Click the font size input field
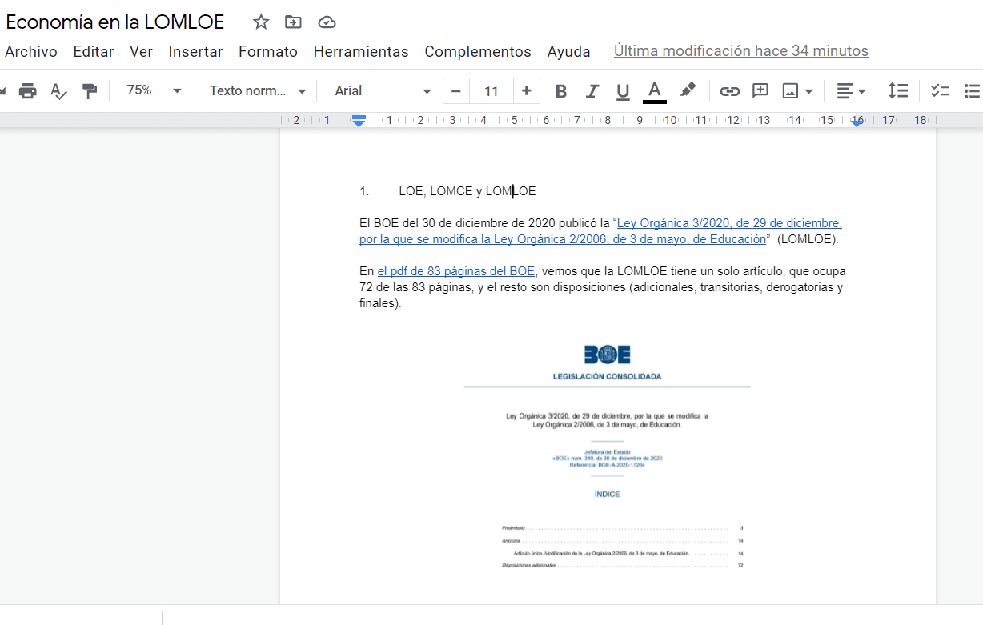The height and width of the screenshot is (625, 983). (491, 91)
